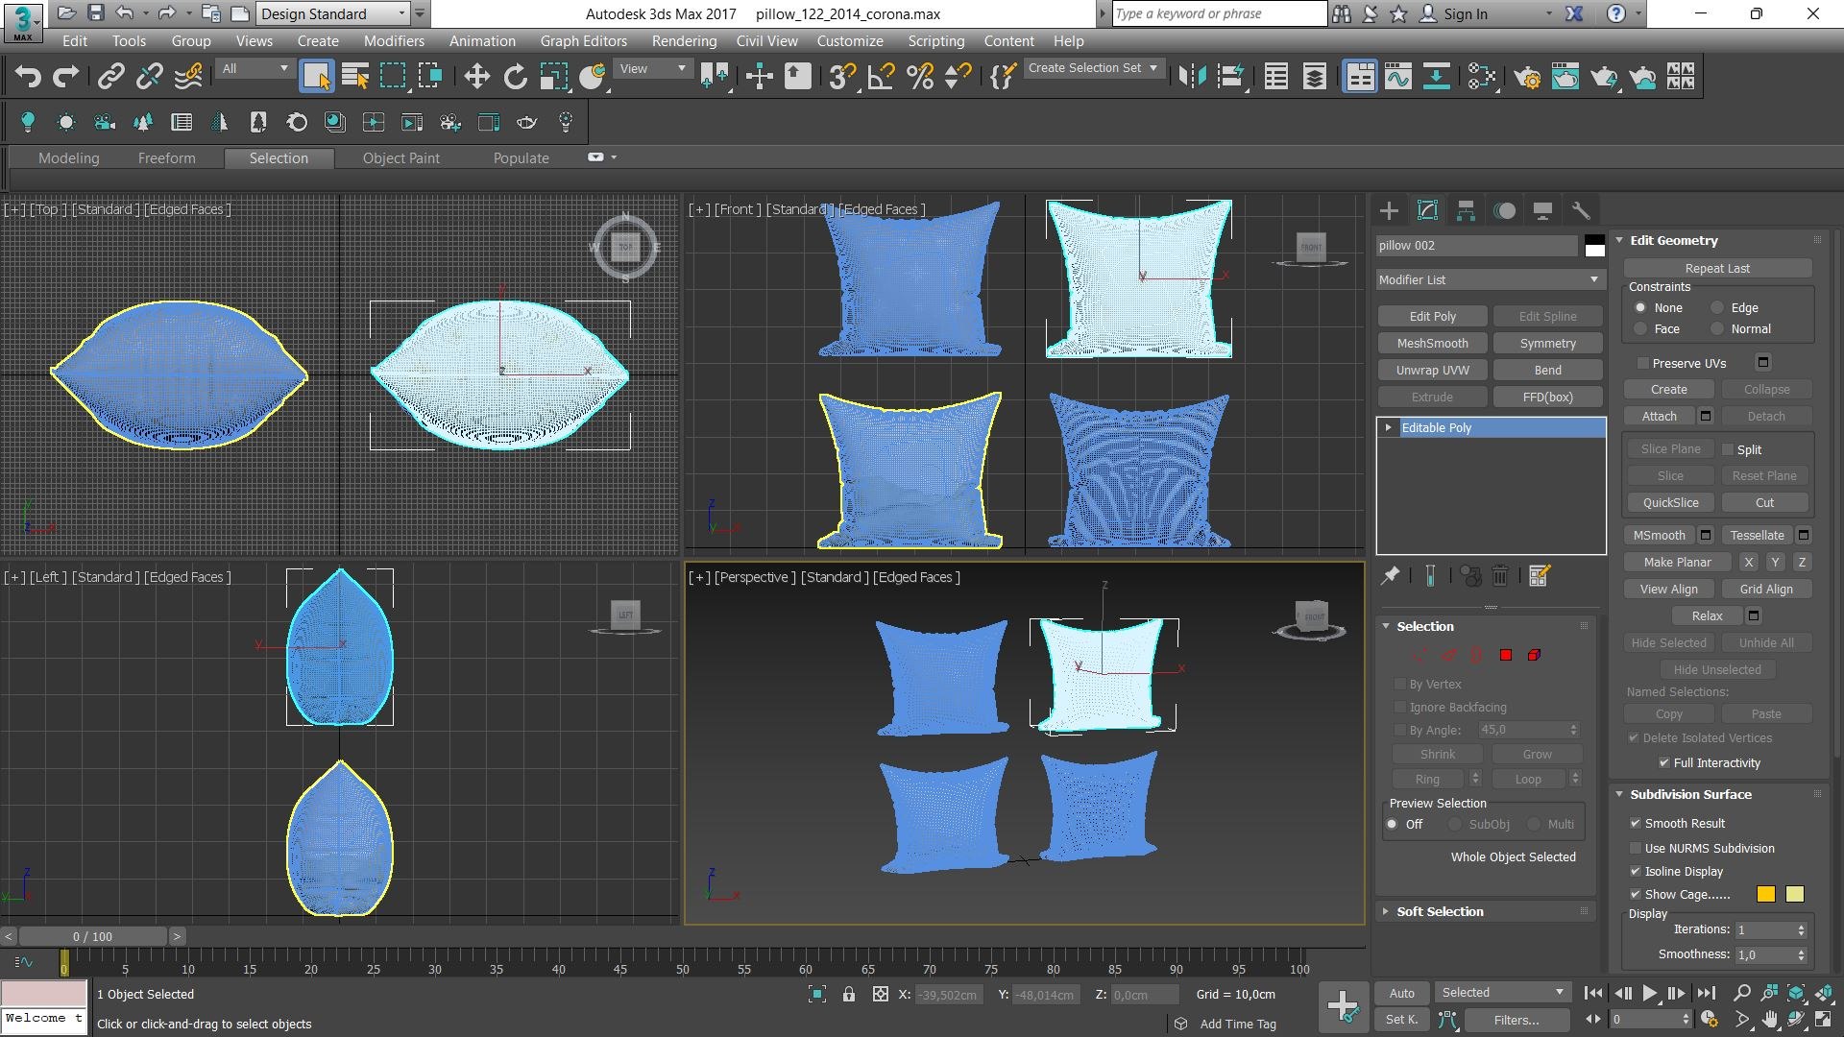Click the orange Show Cage color swatch
Viewport: 1844px width, 1037px height.
pyautogui.click(x=1765, y=894)
